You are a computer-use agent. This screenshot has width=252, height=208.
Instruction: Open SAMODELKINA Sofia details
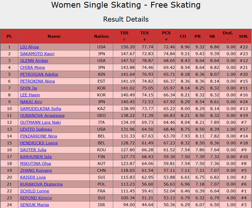[x=40, y=109]
